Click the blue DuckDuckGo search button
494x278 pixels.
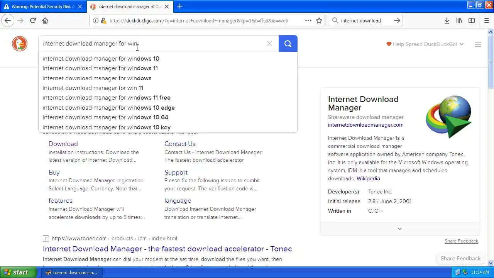click(288, 44)
